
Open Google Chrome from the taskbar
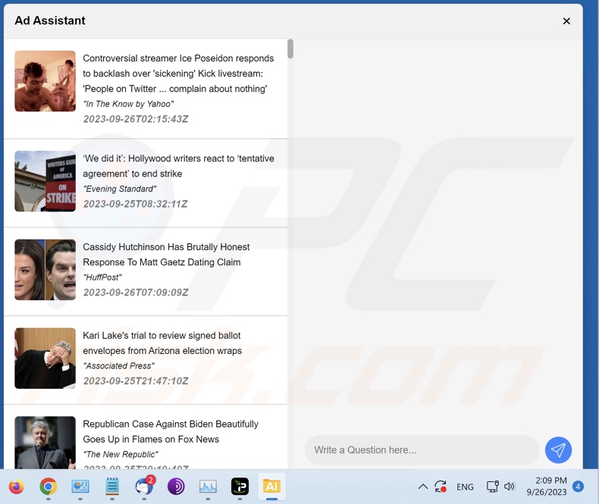pyautogui.click(x=48, y=487)
